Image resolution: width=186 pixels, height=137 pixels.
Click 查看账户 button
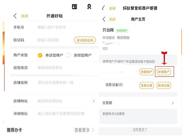[147, 72]
